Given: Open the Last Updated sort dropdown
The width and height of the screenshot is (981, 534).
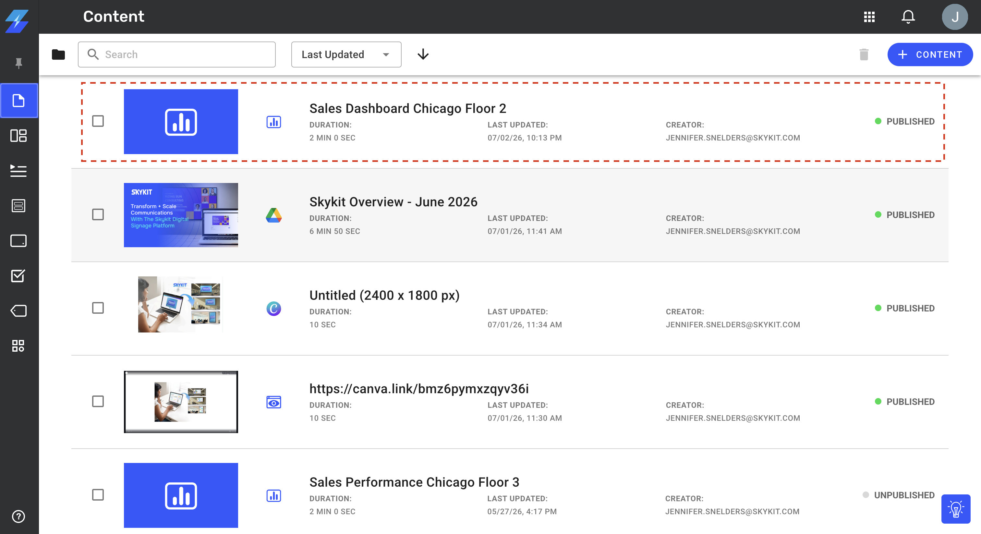Looking at the screenshot, I should 346,55.
